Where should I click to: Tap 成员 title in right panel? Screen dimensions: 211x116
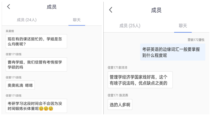156,10
